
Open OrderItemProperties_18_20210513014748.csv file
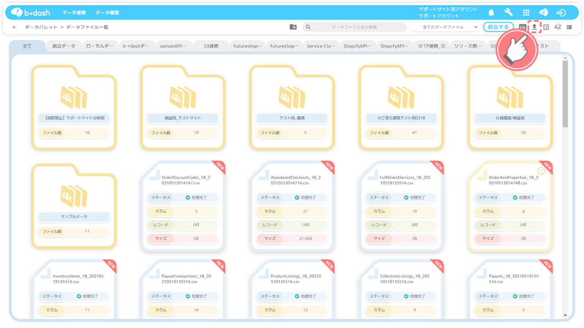pos(513,180)
